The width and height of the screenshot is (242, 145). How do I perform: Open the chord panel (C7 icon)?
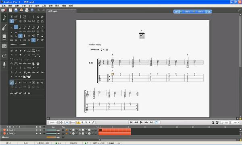[4, 56]
